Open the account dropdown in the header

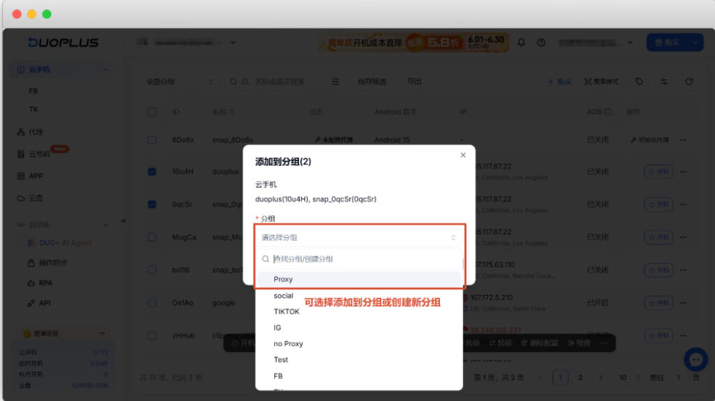click(595, 43)
